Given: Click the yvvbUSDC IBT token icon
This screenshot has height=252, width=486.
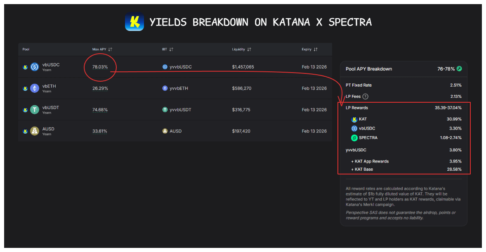Looking at the screenshot, I should (165, 67).
